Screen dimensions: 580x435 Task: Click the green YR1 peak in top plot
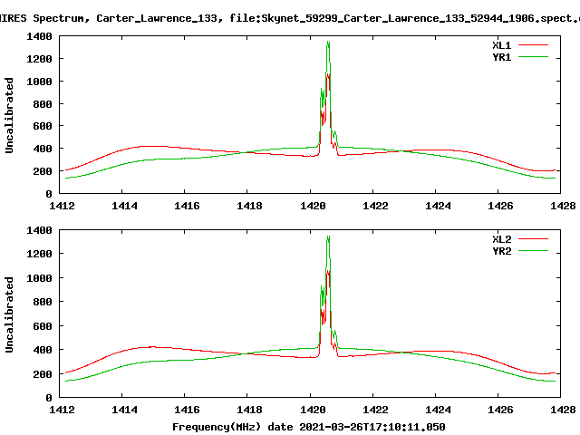coord(328,43)
